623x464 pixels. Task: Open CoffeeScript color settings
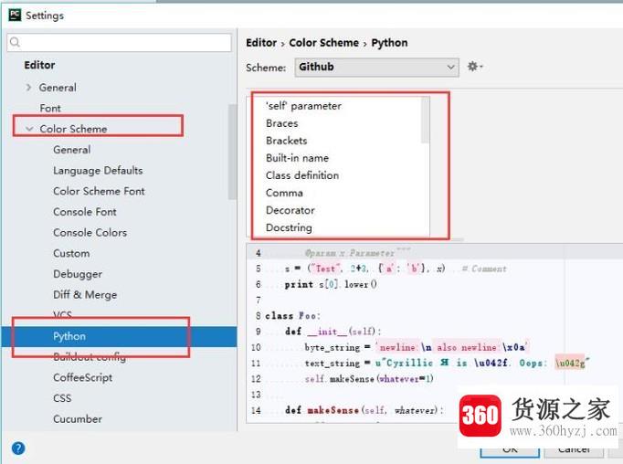[82, 377]
